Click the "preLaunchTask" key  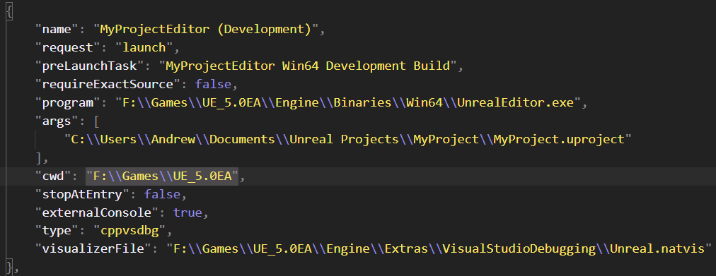[90, 66]
